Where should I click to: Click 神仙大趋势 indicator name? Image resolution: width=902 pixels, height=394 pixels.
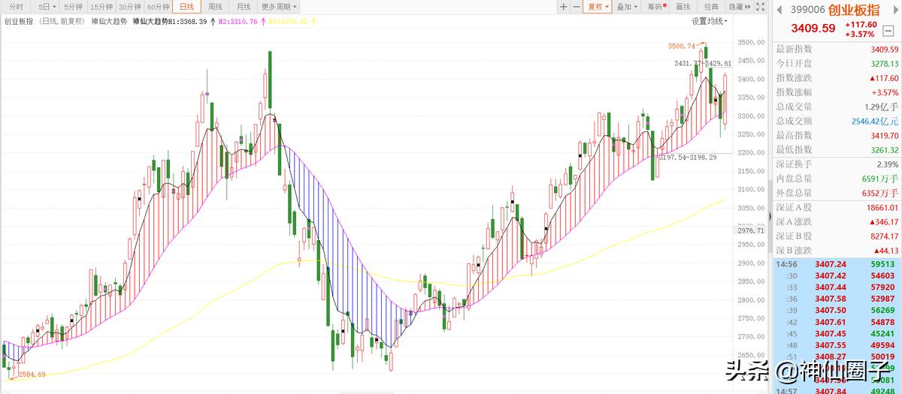pyautogui.click(x=108, y=22)
